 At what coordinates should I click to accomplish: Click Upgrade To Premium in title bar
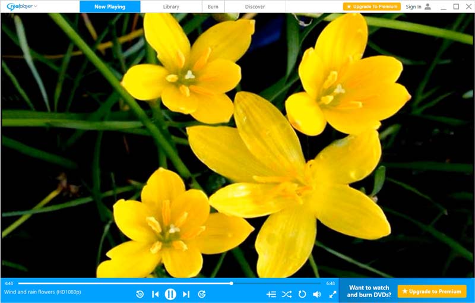tap(372, 7)
